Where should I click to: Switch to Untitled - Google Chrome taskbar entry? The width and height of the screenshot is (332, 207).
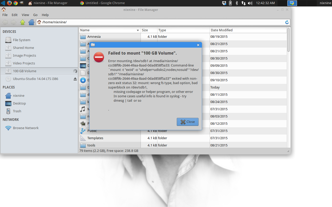pos(102,3)
